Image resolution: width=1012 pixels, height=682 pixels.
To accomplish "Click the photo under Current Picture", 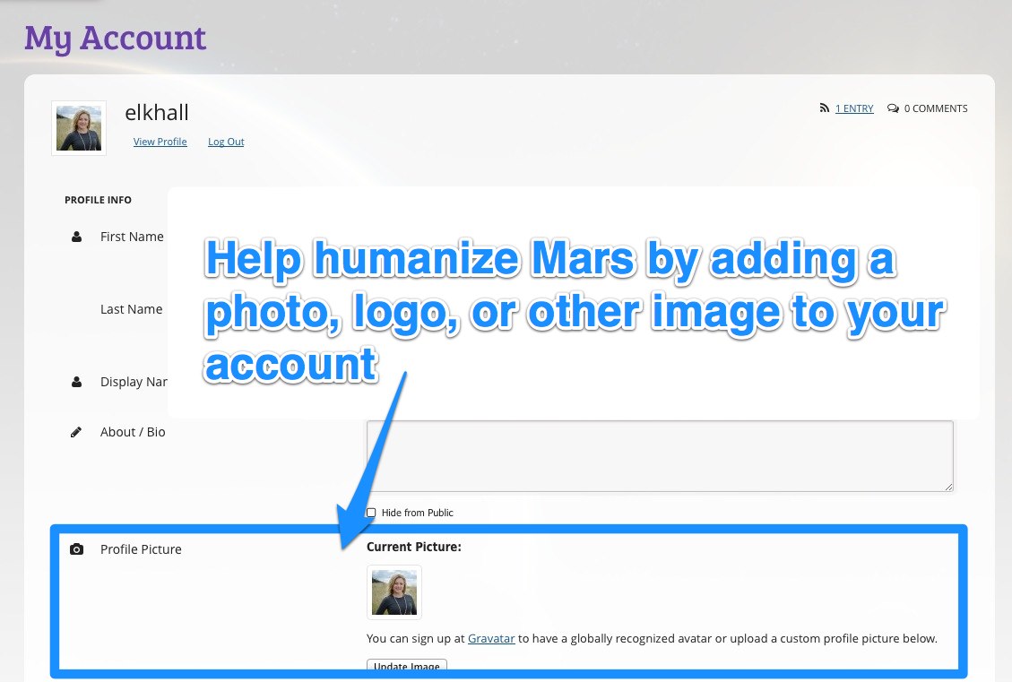I will [x=394, y=592].
